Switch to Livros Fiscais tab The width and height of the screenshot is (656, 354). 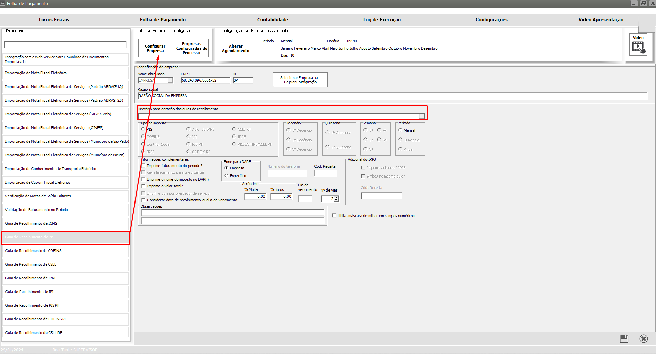54,20
